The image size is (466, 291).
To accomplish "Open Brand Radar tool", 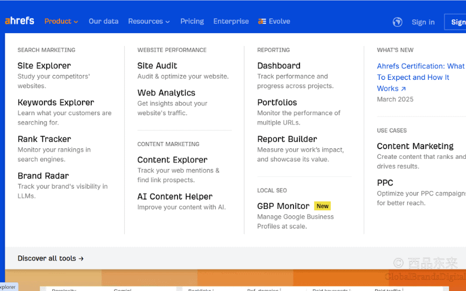I will click(43, 176).
